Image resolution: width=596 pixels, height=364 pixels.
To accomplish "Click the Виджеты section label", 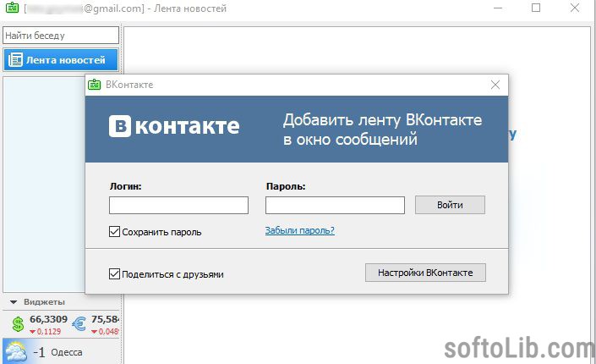I will click(x=44, y=302).
